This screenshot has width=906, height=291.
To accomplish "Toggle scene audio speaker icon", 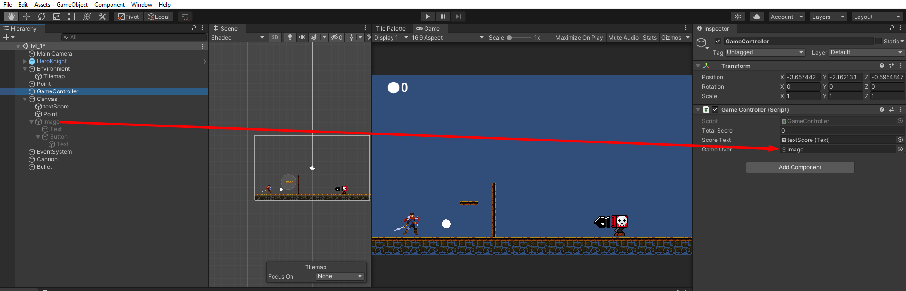I will (302, 37).
